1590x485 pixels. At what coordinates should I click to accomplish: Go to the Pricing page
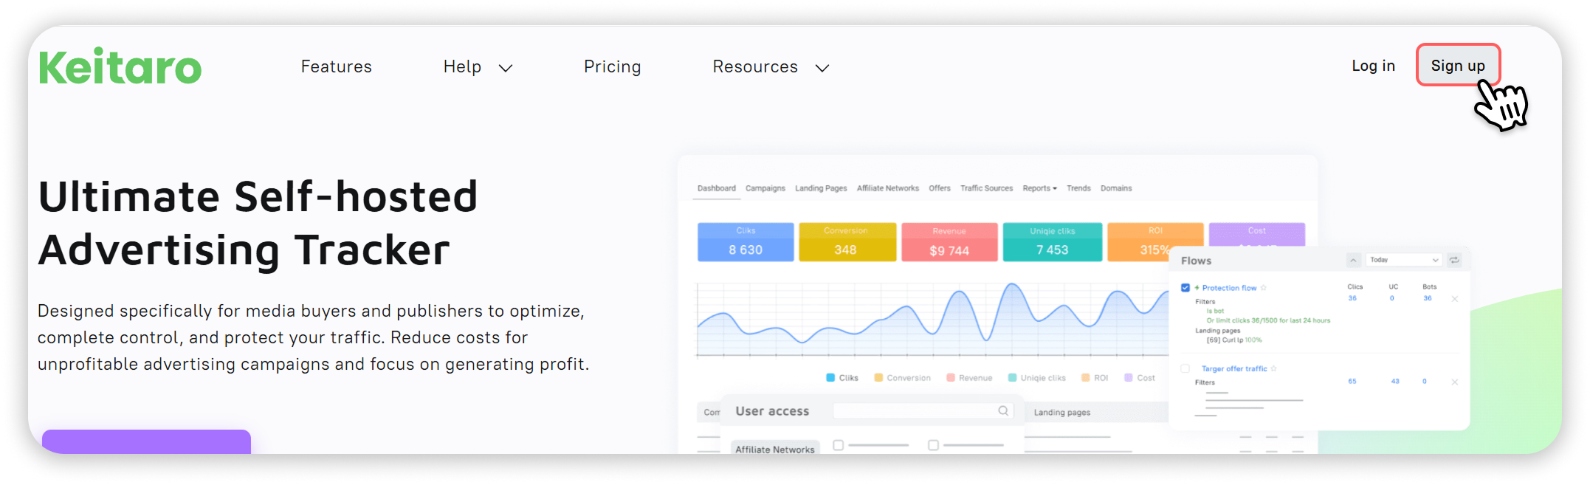pyautogui.click(x=613, y=66)
